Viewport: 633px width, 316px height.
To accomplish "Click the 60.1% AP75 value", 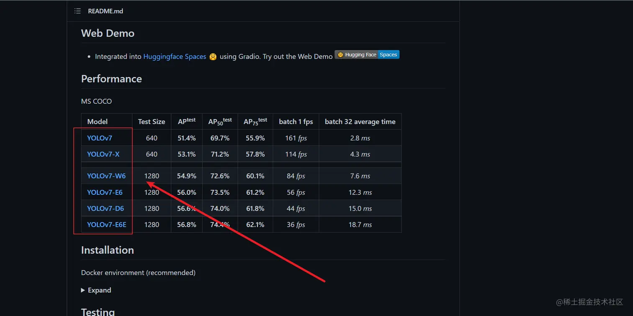I will point(255,176).
